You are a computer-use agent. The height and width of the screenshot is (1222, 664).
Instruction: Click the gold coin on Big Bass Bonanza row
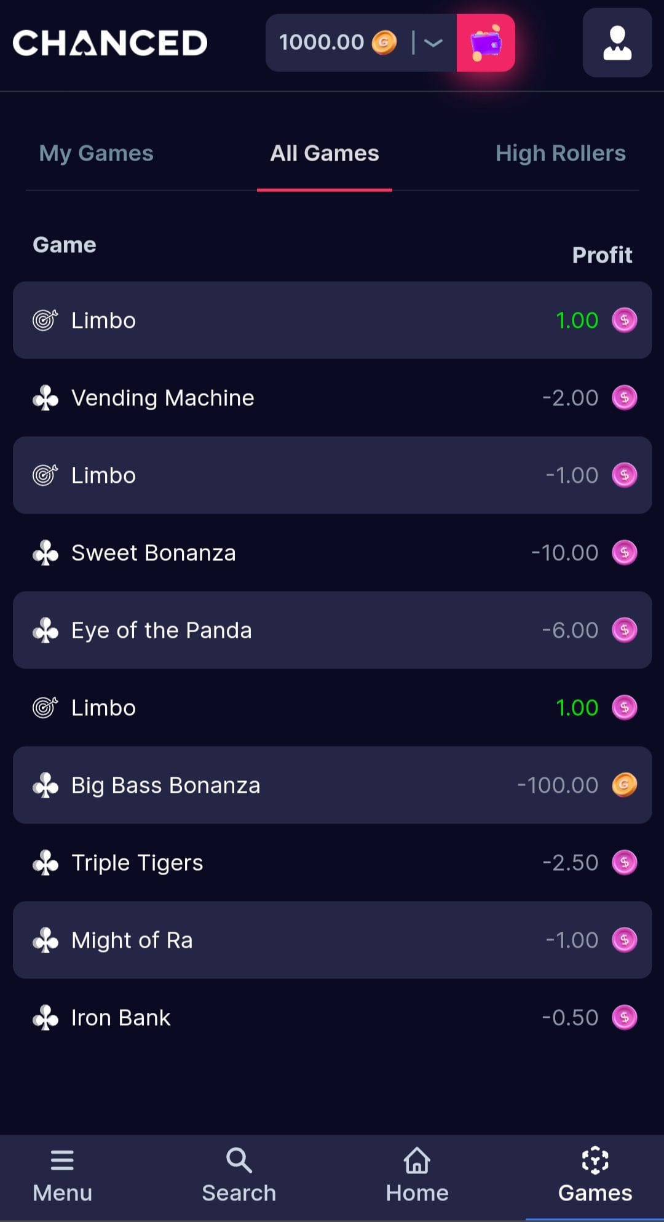[624, 785]
